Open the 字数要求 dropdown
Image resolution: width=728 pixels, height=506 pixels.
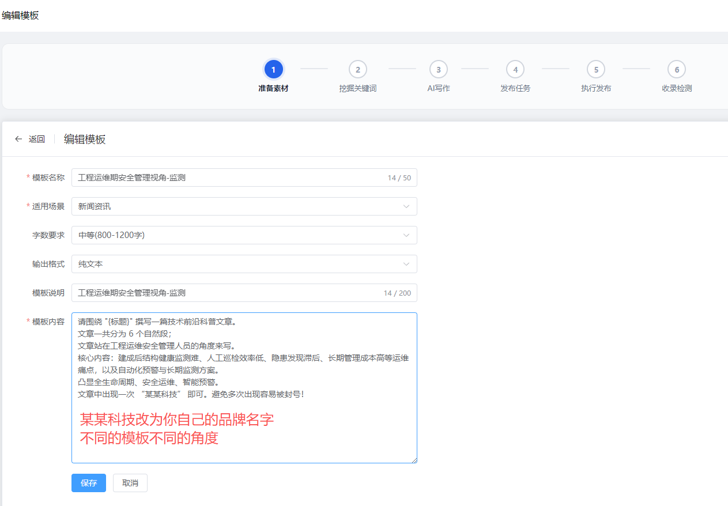coord(244,235)
